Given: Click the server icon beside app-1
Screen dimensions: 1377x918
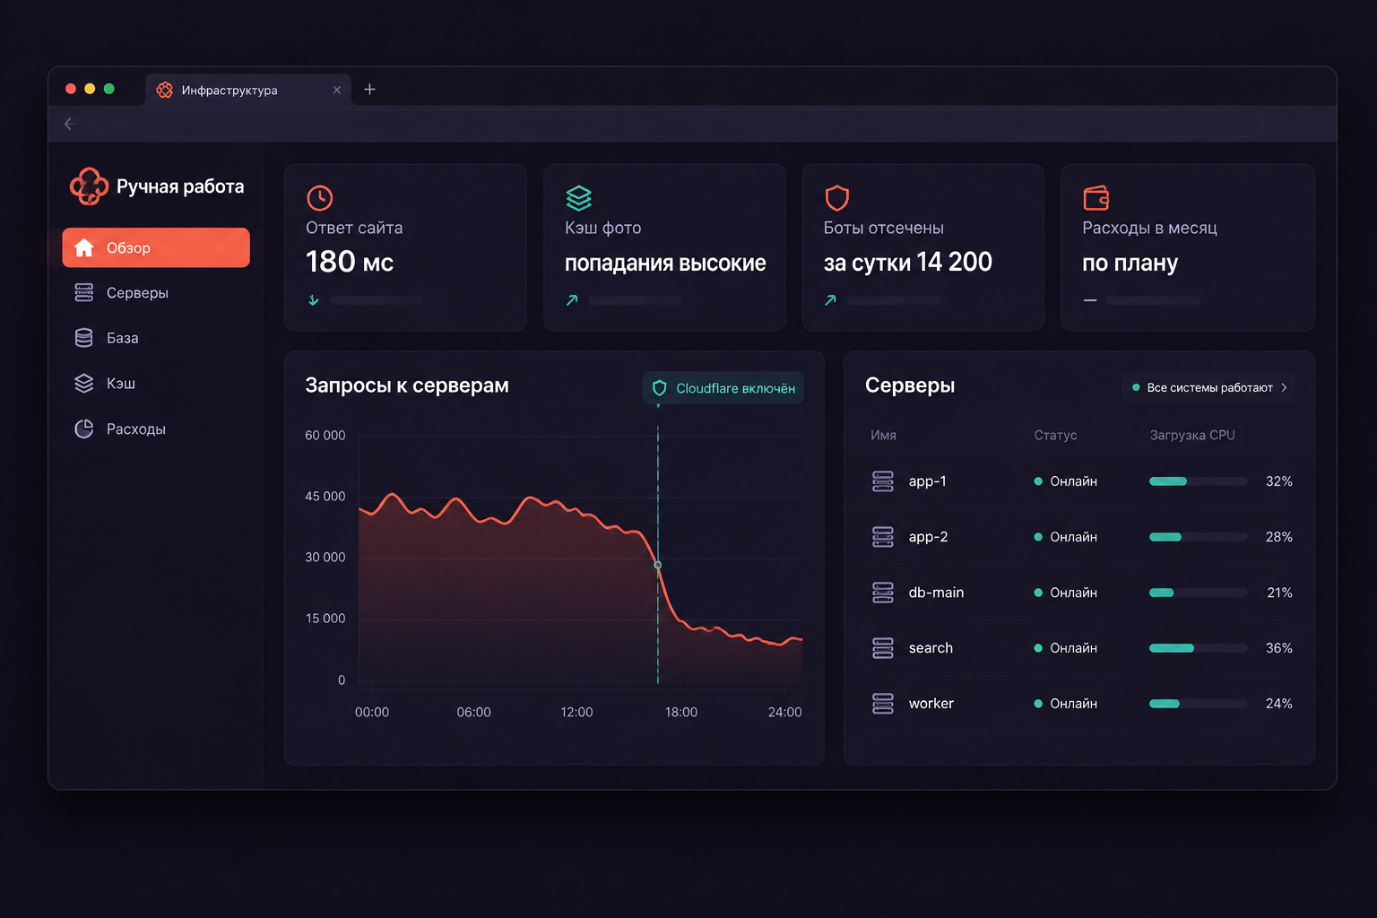Looking at the screenshot, I should coord(883,481).
